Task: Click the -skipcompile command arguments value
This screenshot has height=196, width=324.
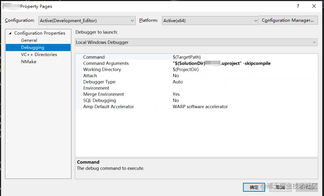Action: click(222, 63)
